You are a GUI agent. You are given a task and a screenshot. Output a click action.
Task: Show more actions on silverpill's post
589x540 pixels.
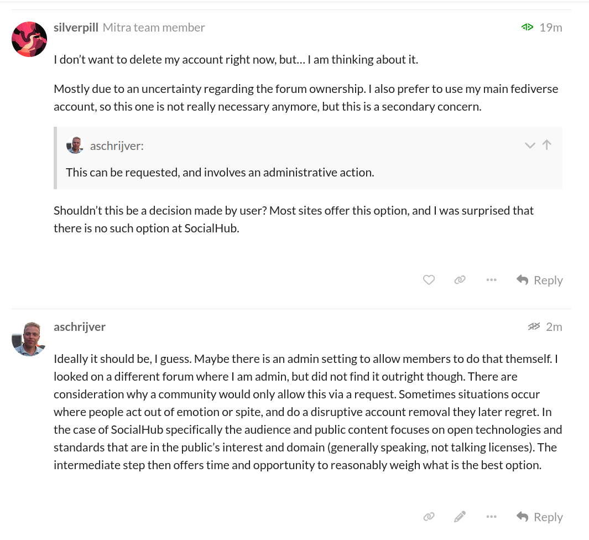(x=491, y=280)
